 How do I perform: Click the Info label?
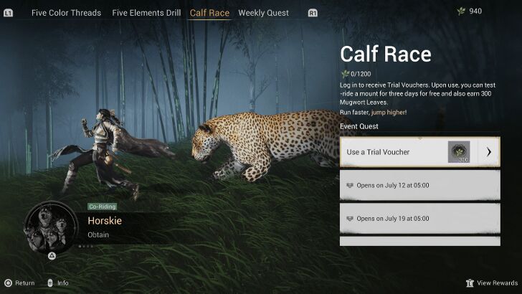(x=63, y=283)
